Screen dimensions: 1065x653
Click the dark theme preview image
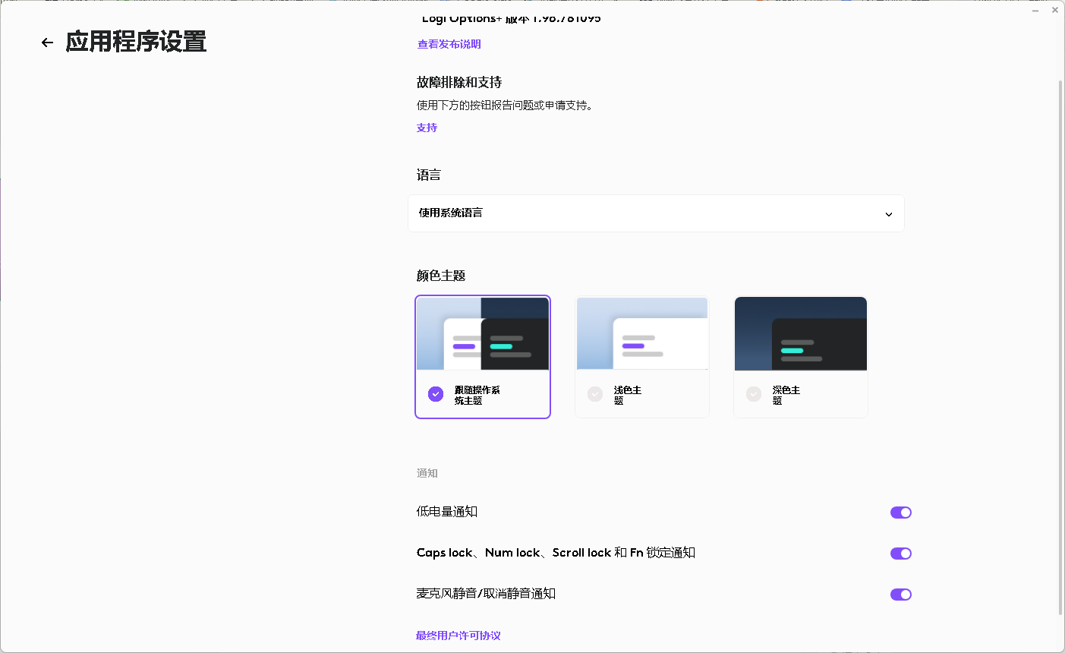tap(800, 333)
